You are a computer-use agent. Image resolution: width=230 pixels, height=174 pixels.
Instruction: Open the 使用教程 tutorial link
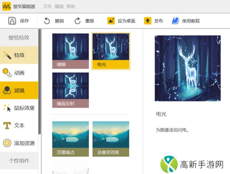click(191, 21)
